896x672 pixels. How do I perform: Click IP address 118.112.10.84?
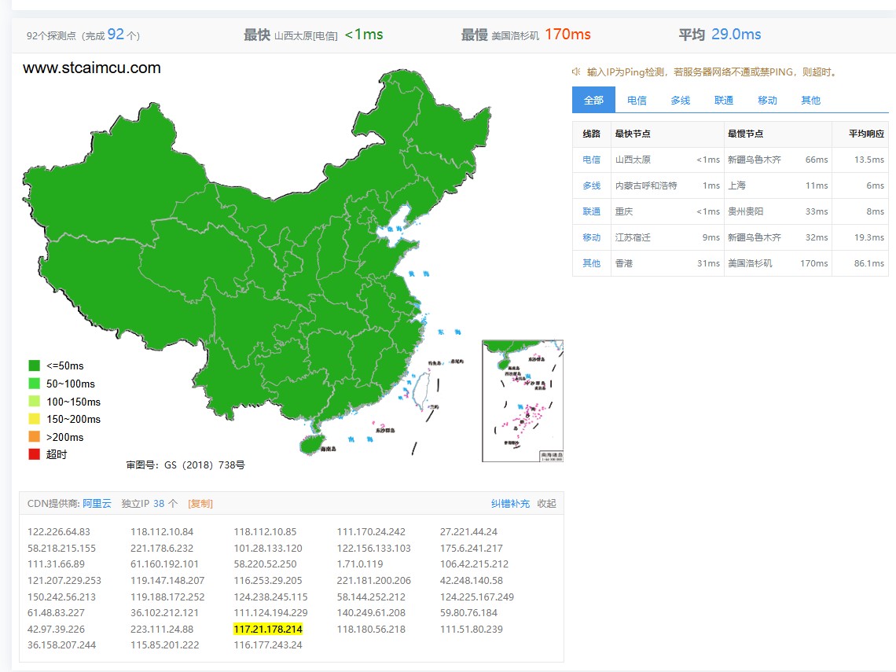pyautogui.click(x=162, y=531)
